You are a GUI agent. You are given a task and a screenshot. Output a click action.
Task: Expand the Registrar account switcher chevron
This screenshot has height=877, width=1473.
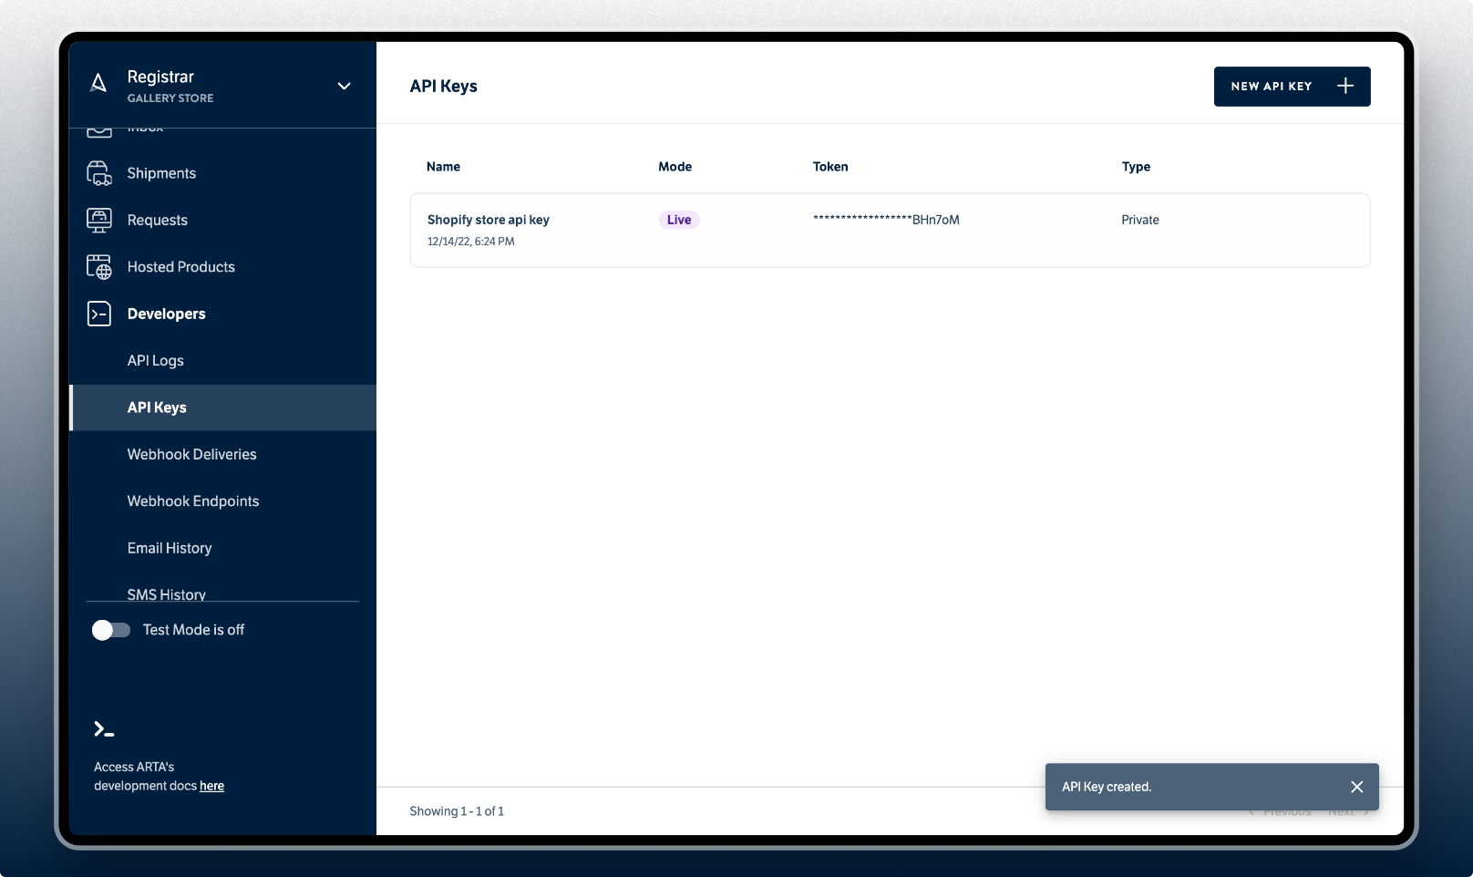(x=345, y=86)
